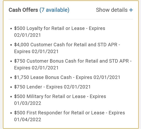Click the 01/03/2022 expiration date
Viewport: 141px width, 129px height.
tap(28, 103)
